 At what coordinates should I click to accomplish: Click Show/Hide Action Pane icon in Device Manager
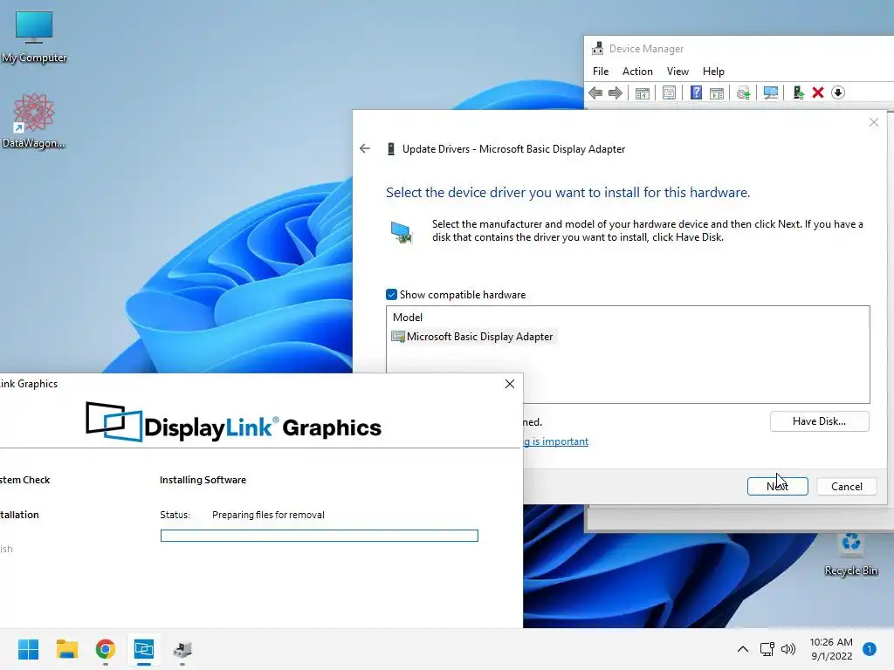[717, 92]
